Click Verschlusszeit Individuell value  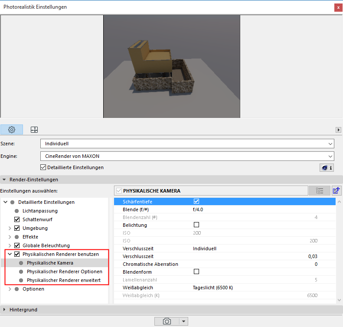click(x=205, y=249)
